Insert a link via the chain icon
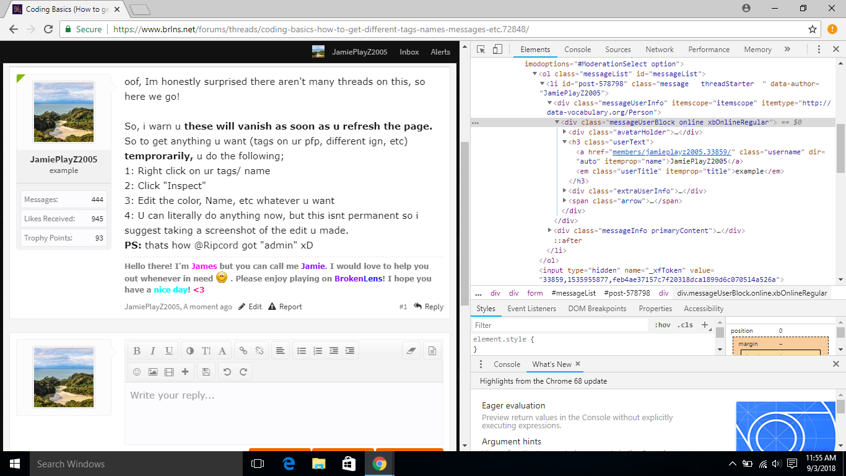This screenshot has width=846, height=476. [243, 351]
